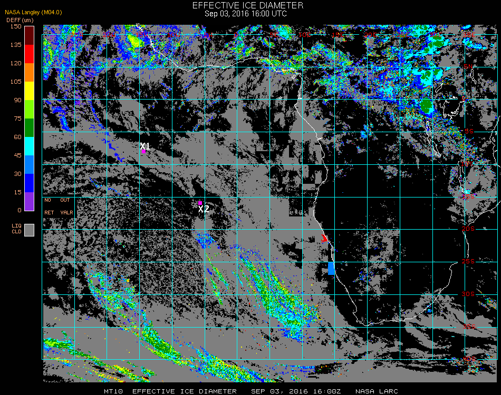Click the '40S' latitude label
Image resolution: width=501 pixels, height=395 pixels.
click(469, 359)
